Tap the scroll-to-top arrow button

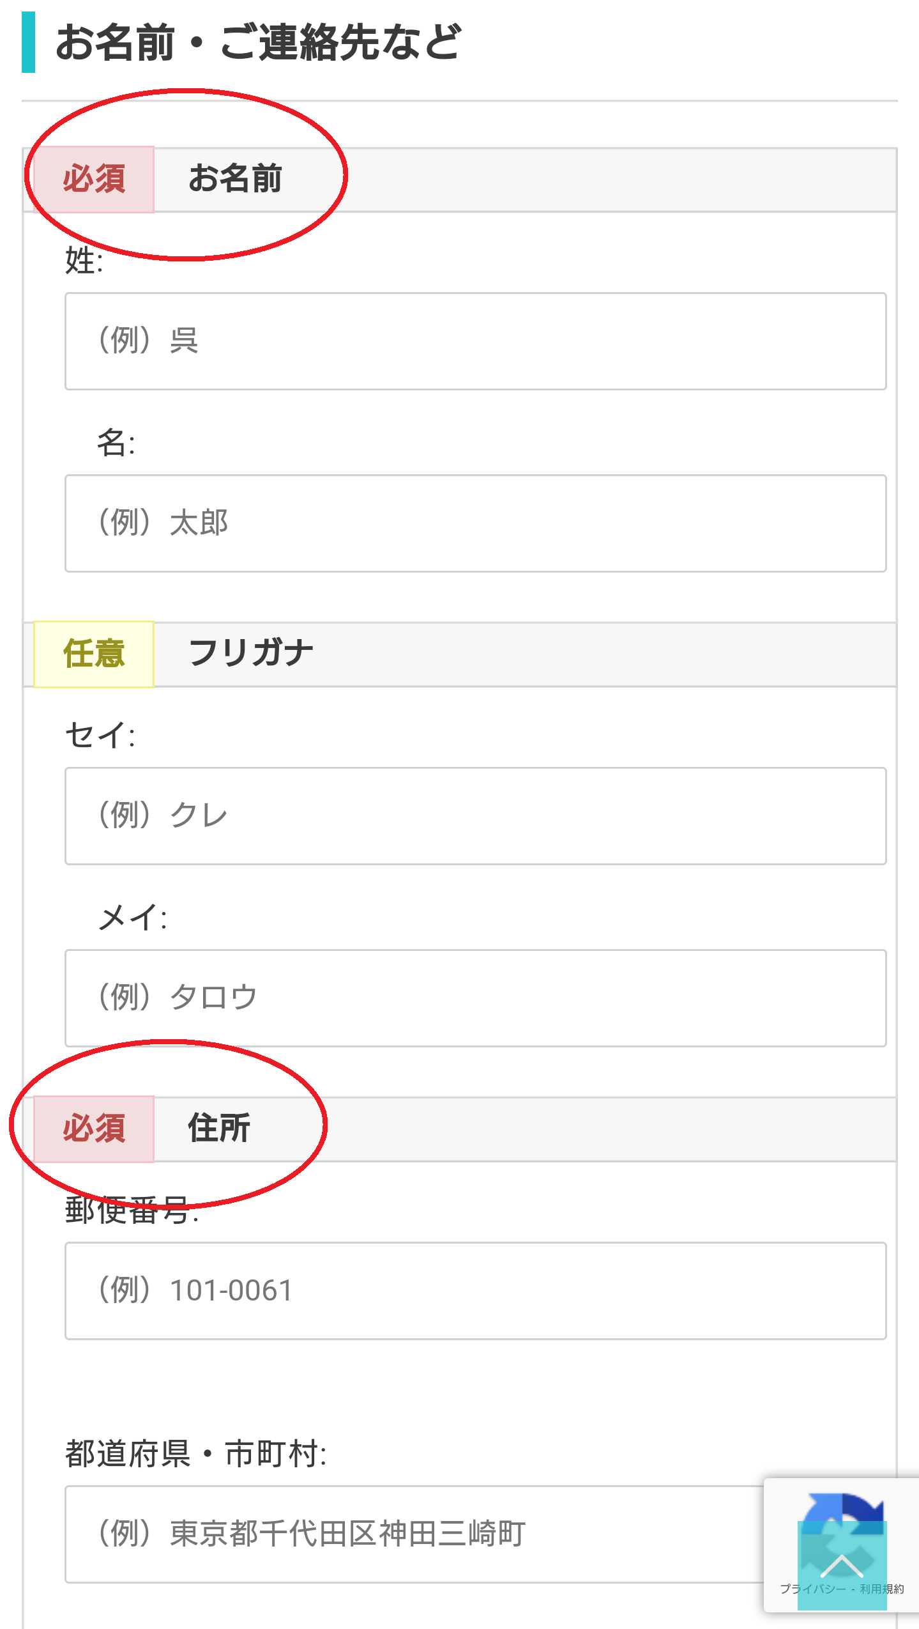click(842, 1566)
